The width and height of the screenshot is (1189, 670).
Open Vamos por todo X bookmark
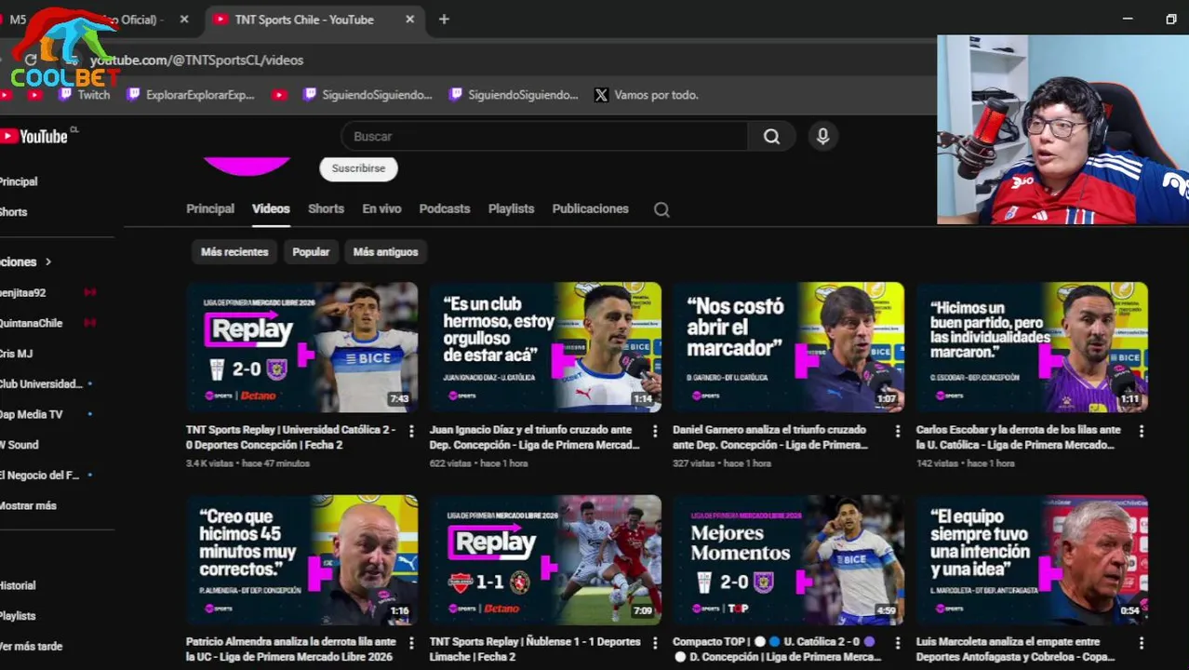[647, 95]
